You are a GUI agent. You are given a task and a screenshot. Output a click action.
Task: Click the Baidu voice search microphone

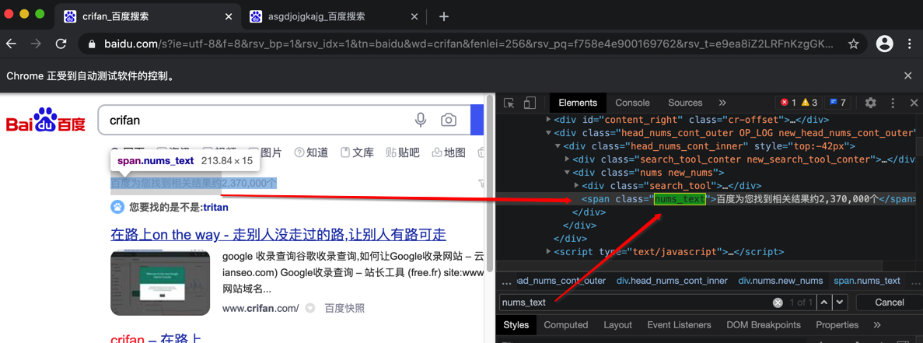tap(421, 120)
